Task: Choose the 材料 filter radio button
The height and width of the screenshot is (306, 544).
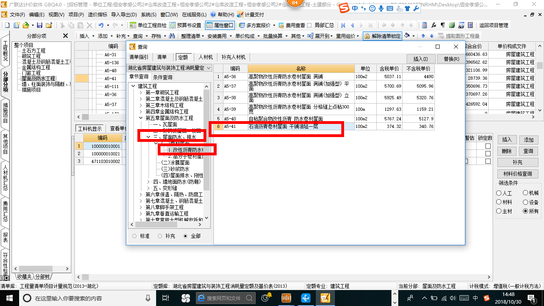Action: [499, 202]
